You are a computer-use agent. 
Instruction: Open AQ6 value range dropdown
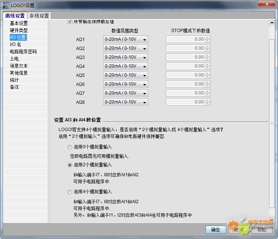125,84
